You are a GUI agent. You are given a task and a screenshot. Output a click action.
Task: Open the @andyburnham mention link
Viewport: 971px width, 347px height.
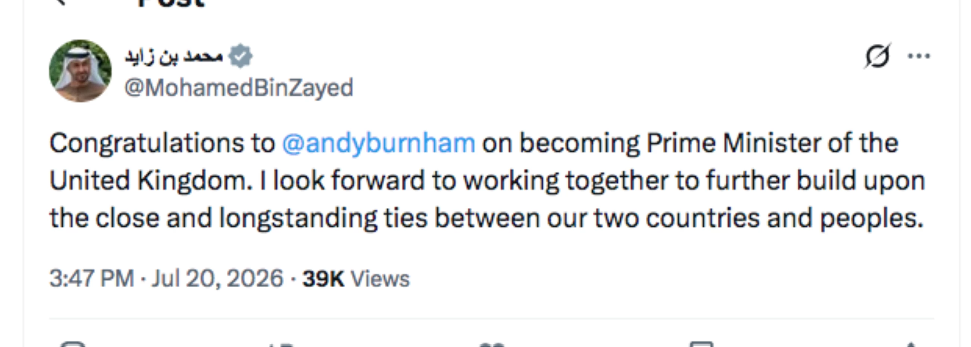378,144
